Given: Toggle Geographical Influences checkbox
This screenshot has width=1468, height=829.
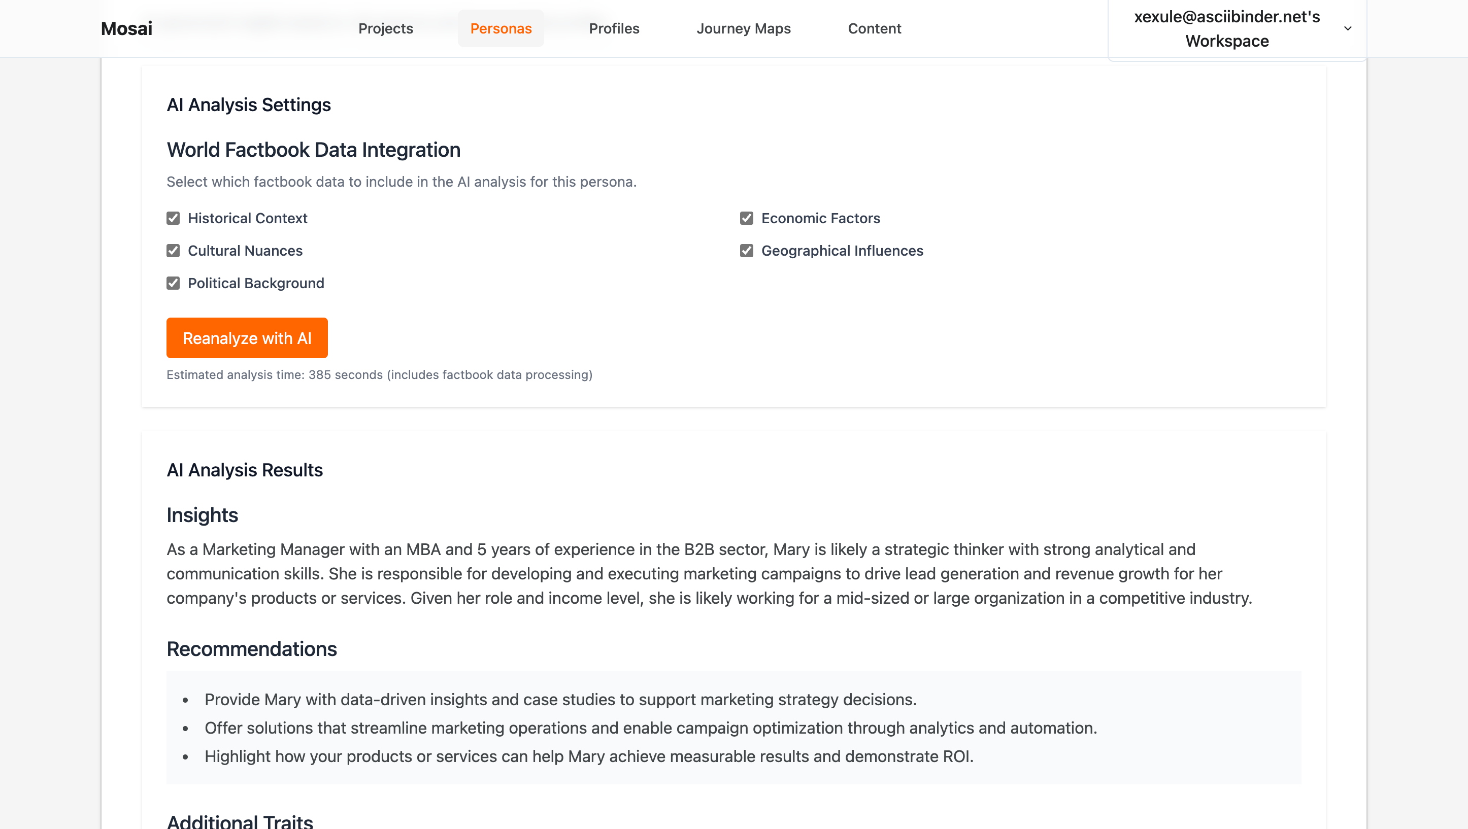Looking at the screenshot, I should tap(746, 251).
